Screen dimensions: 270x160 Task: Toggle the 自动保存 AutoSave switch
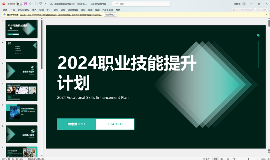point(19,4)
